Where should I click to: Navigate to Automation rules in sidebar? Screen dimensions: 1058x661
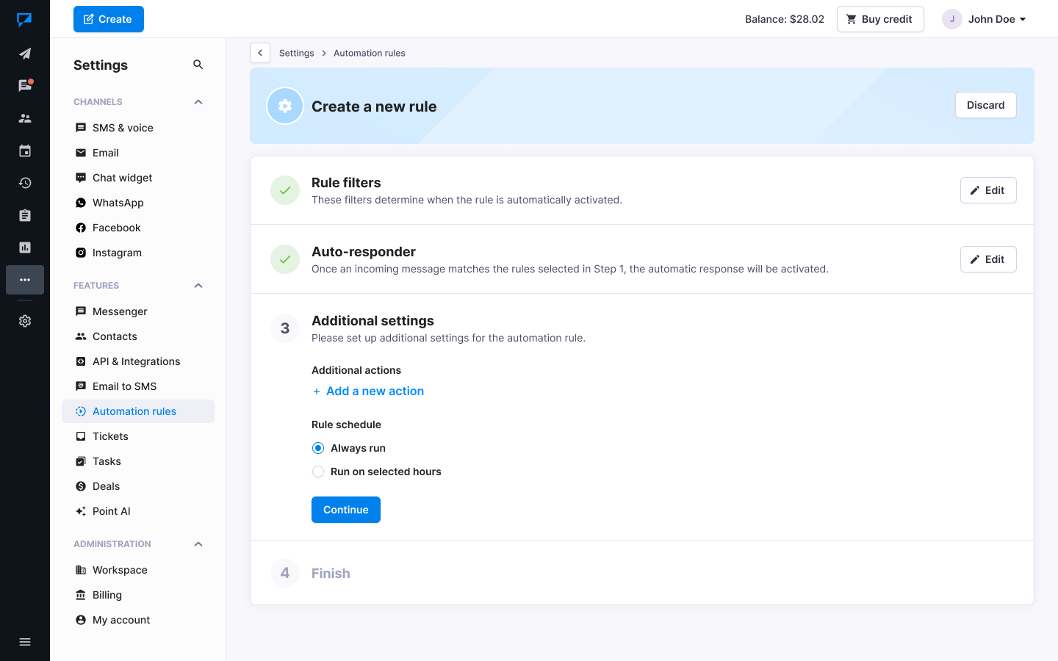click(x=134, y=411)
